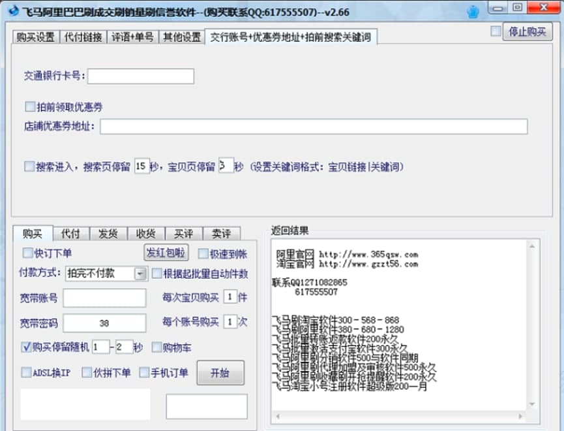564x431 pixels.
Task: Enable the 快订下单 checkbox
Action: pos(27,253)
